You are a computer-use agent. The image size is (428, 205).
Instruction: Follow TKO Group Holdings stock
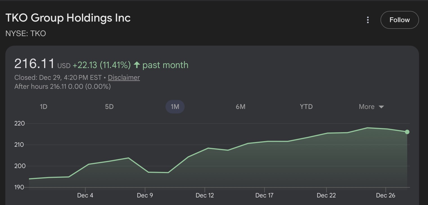(399, 20)
